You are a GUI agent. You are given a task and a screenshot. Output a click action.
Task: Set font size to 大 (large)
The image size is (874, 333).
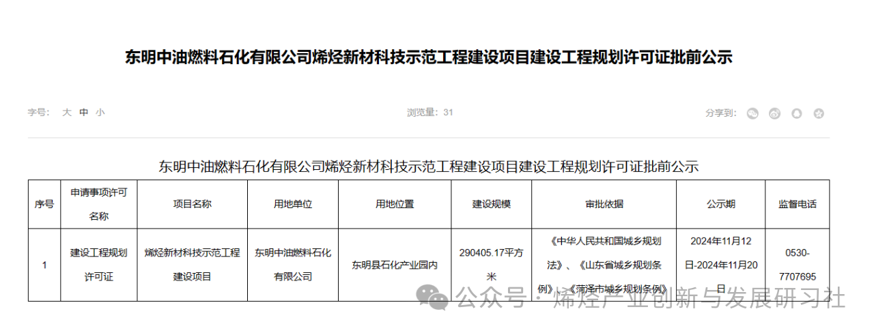click(x=67, y=113)
